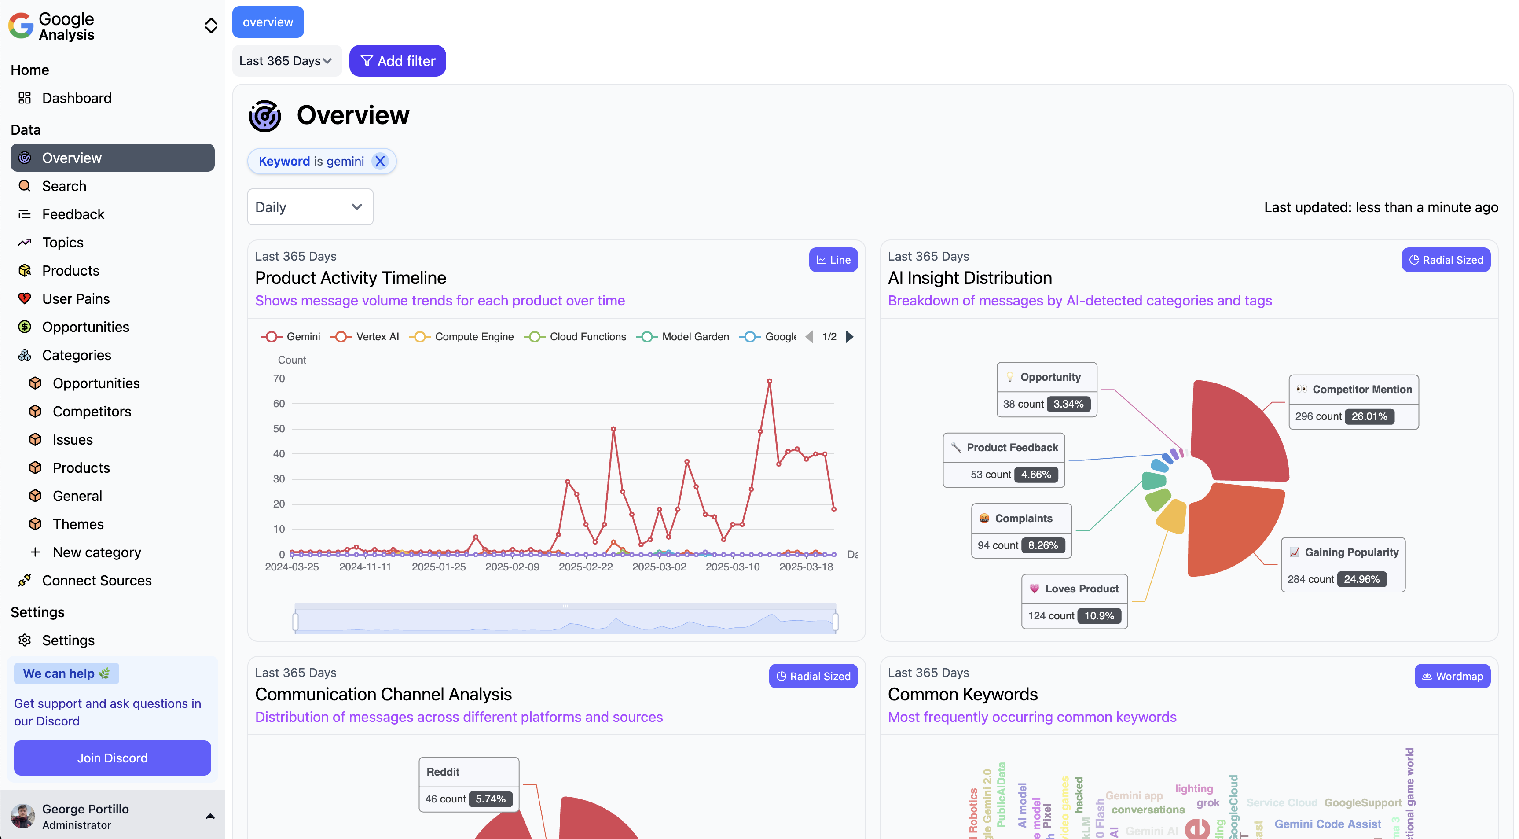Go to next legend page arrow
Viewport: 1519px width, 839px height.
(849, 337)
